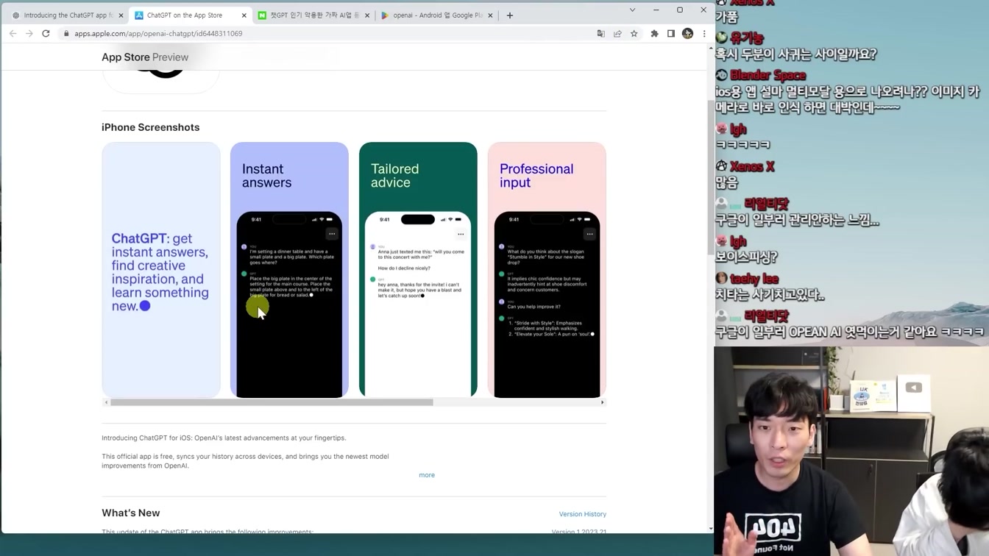The height and width of the screenshot is (556, 989).
Task: Close the Introducing the ChatGPT app tab
Action: point(121,15)
